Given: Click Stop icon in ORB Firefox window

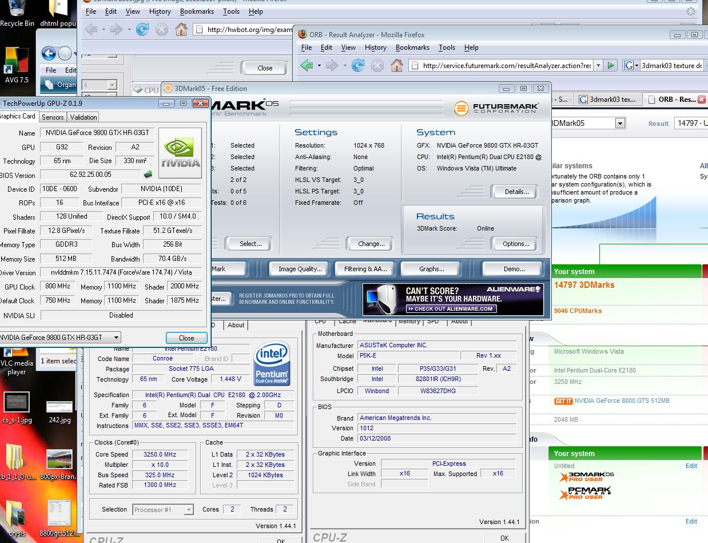Looking at the screenshot, I should pyautogui.click(x=377, y=65).
